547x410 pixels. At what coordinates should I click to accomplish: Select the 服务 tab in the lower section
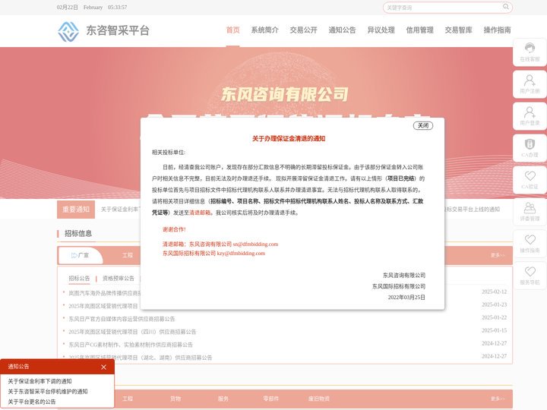point(223,399)
